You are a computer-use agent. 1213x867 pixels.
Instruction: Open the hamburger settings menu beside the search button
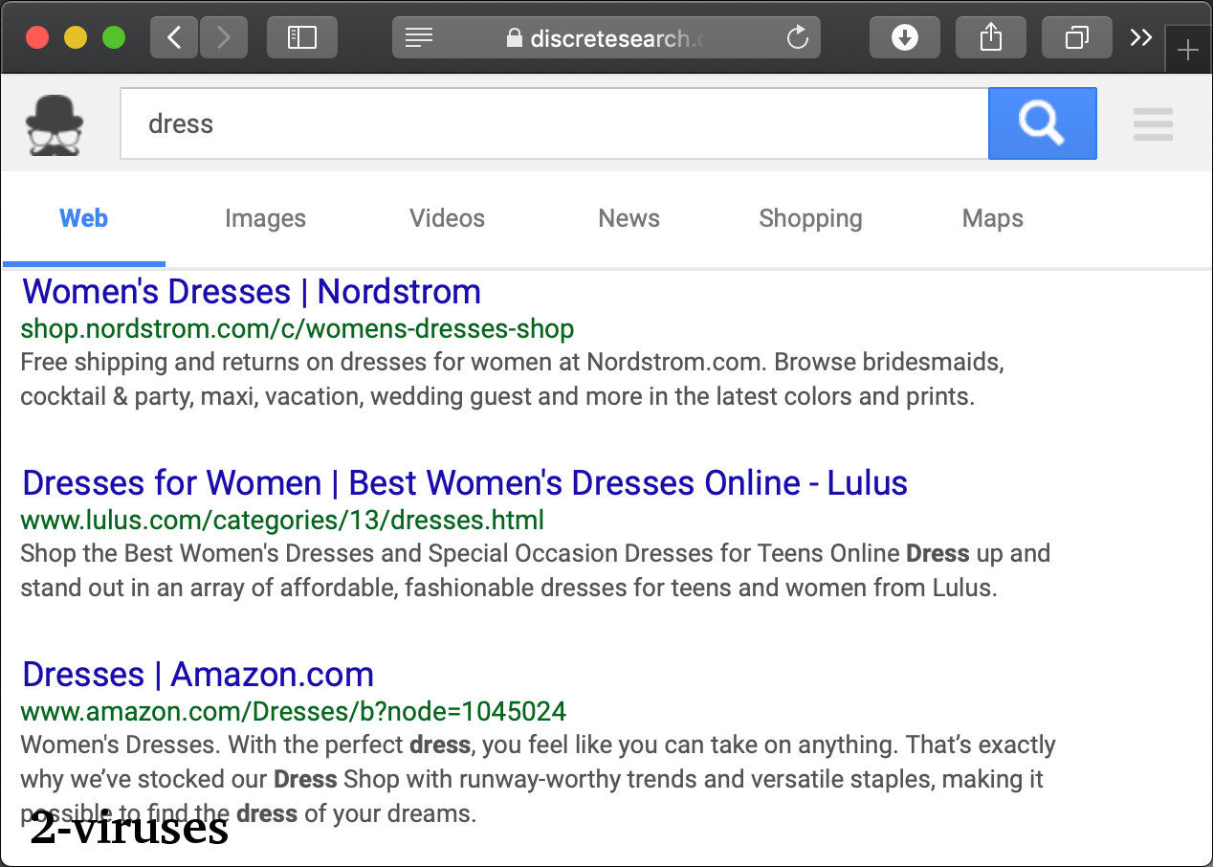pos(1153,122)
